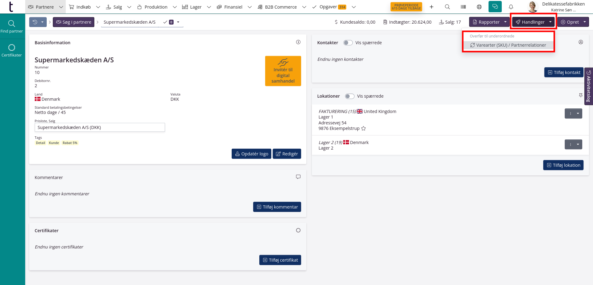The image size is (593, 285).
Task: Open the chat messages icon
Action: click(495, 7)
